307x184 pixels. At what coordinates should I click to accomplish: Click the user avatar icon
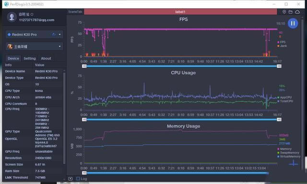click(12, 17)
